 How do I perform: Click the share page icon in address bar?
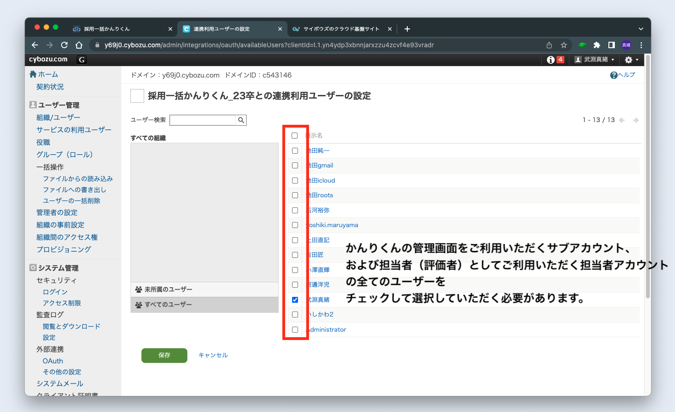(x=549, y=45)
